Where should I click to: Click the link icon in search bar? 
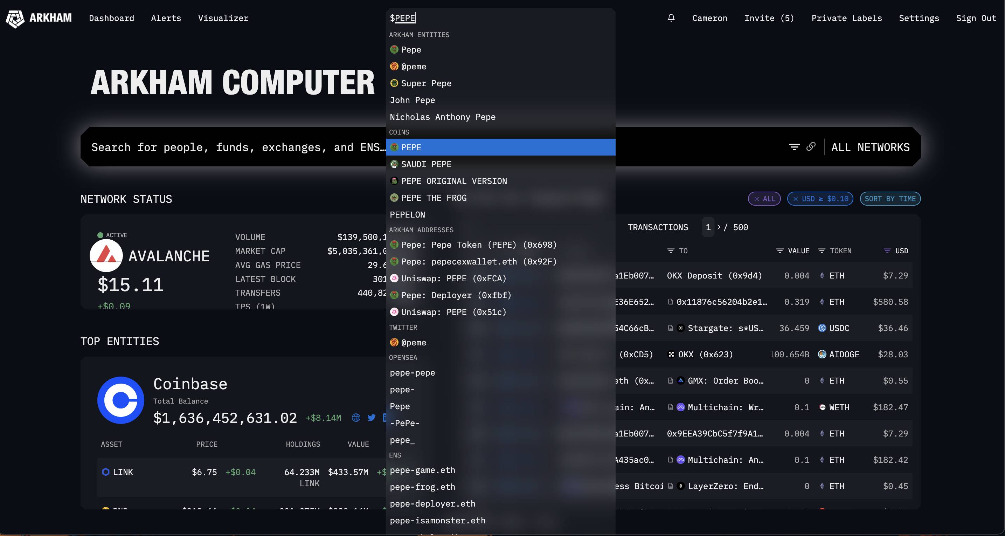coord(811,147)
